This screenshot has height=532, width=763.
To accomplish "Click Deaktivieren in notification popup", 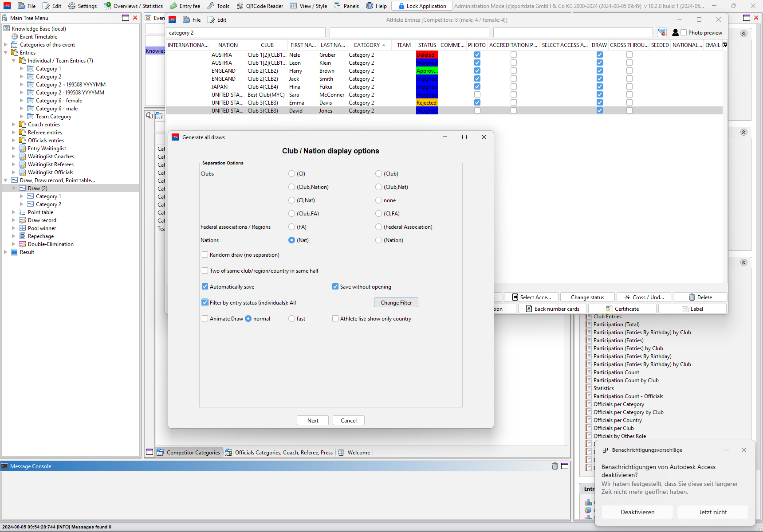I will click(637, 512).
